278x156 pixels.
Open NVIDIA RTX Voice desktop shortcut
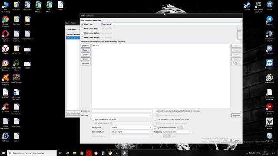coord(17,65)
